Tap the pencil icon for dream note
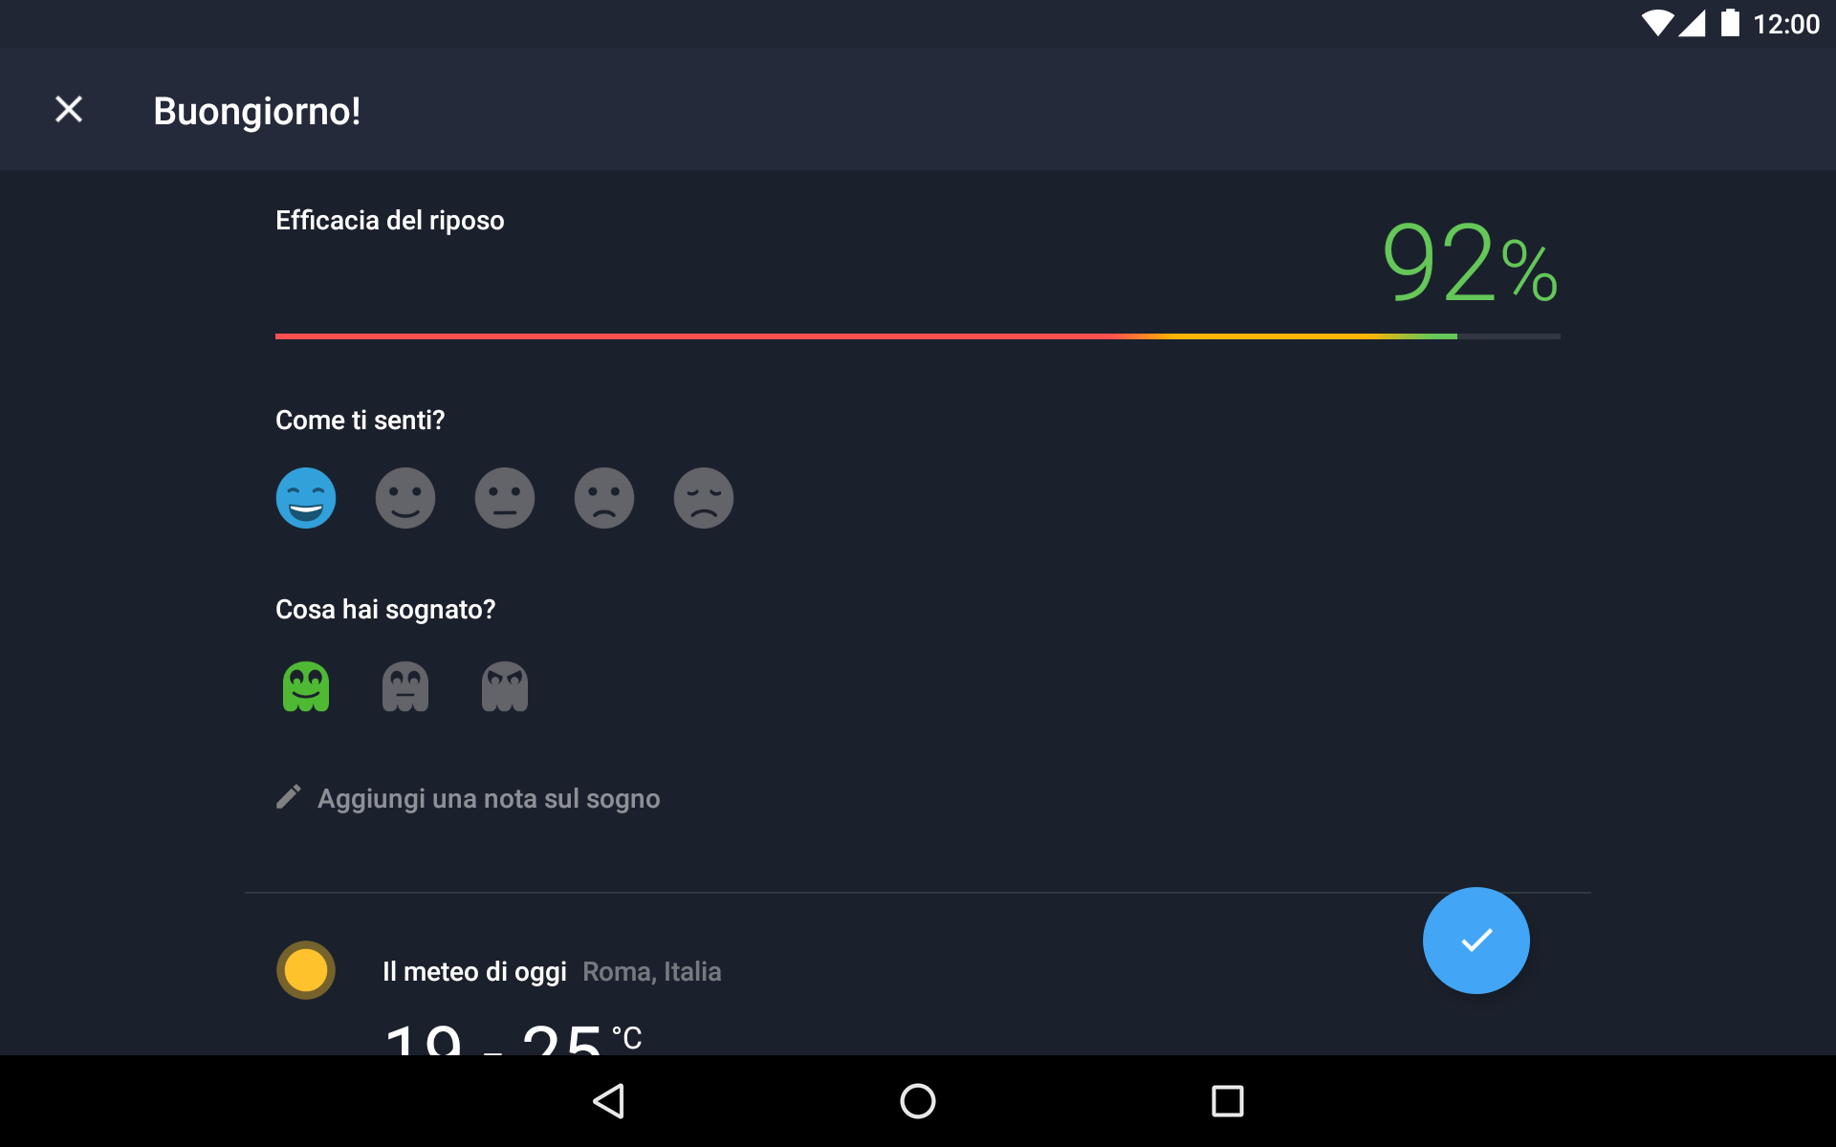Image resolution: width=1836 pixels, height=1147 pixels. coord(289,797)
